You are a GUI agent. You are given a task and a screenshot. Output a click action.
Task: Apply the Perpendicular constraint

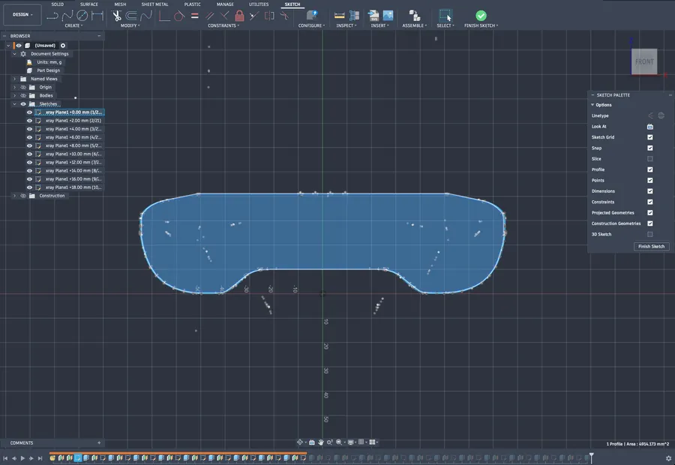[x=224, y=16]
